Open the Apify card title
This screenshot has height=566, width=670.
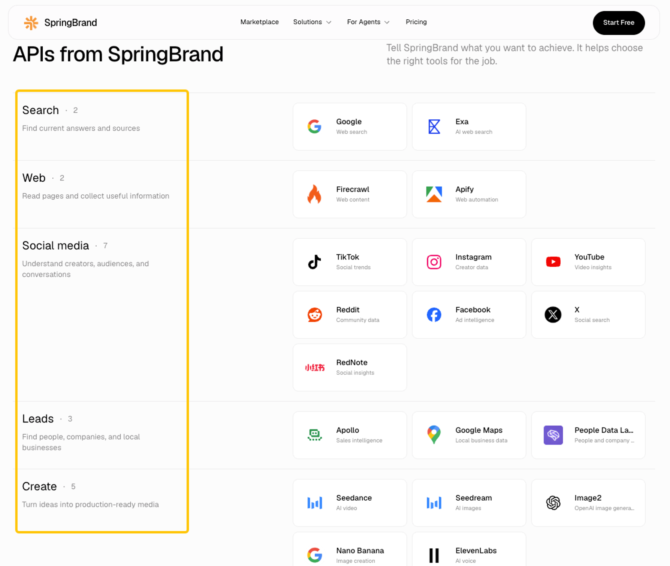(464, 189)
